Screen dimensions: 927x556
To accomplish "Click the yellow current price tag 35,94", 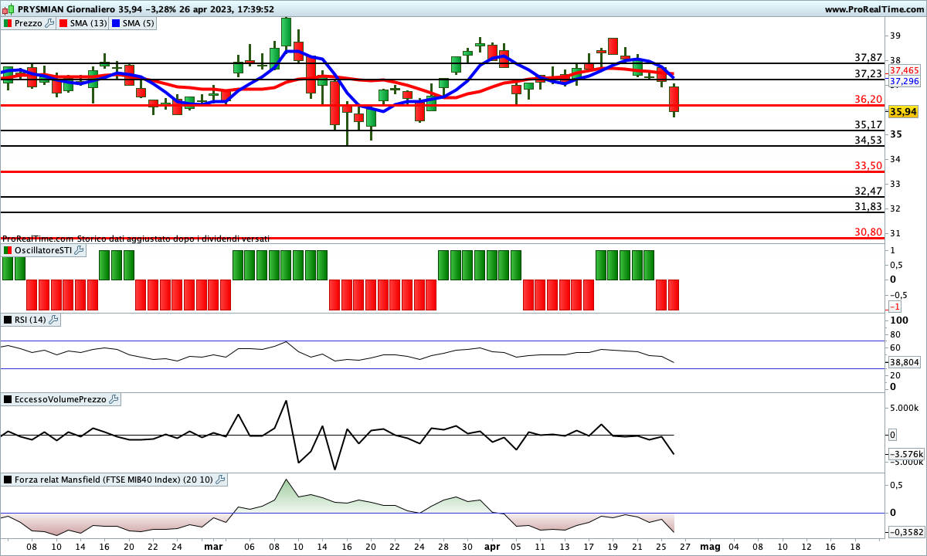I will pos(903,112).
